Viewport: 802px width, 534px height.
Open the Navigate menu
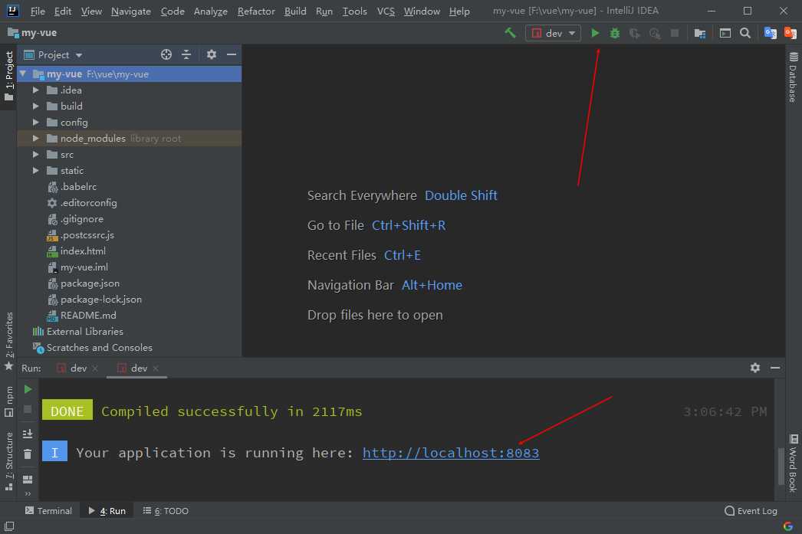pos(131,11)
